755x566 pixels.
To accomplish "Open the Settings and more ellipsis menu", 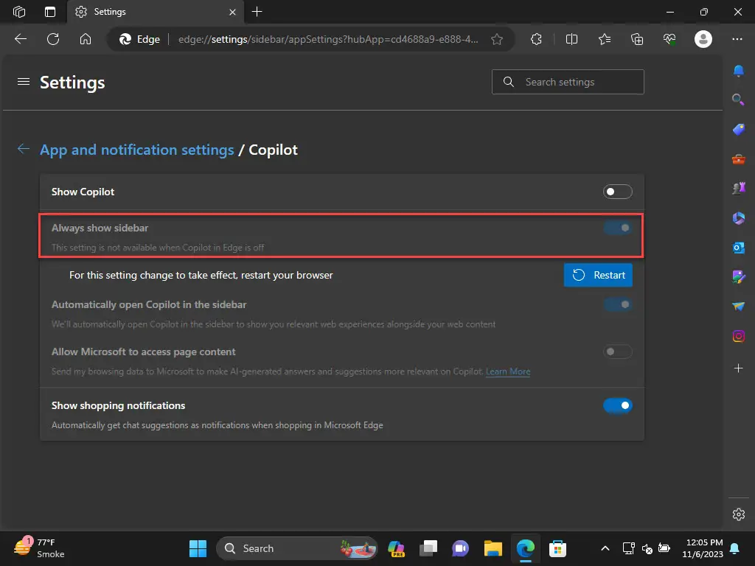I will [x=737, y=39].
